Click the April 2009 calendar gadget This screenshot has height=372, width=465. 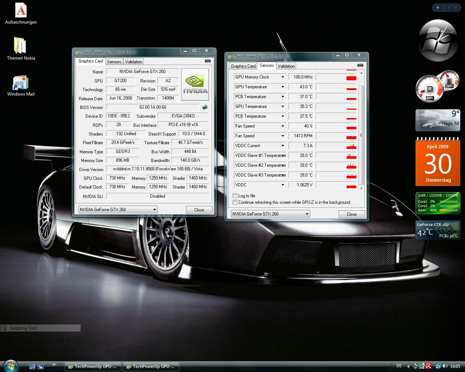pyautogui.click(x=437, y=162)
